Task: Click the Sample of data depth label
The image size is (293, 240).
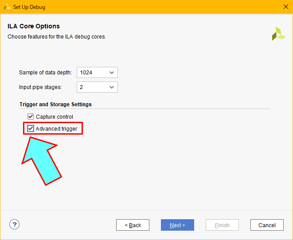Action: tap(45, 73)
